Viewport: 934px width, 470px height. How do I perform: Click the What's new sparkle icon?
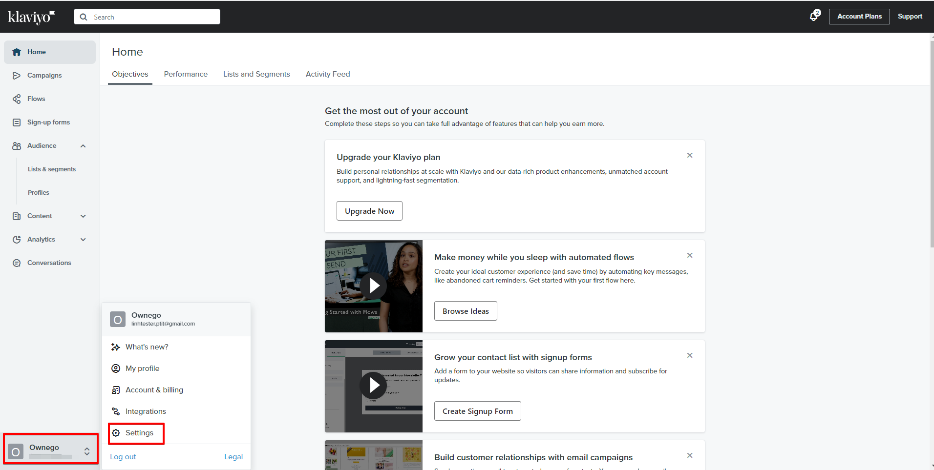tap(116, 347)
